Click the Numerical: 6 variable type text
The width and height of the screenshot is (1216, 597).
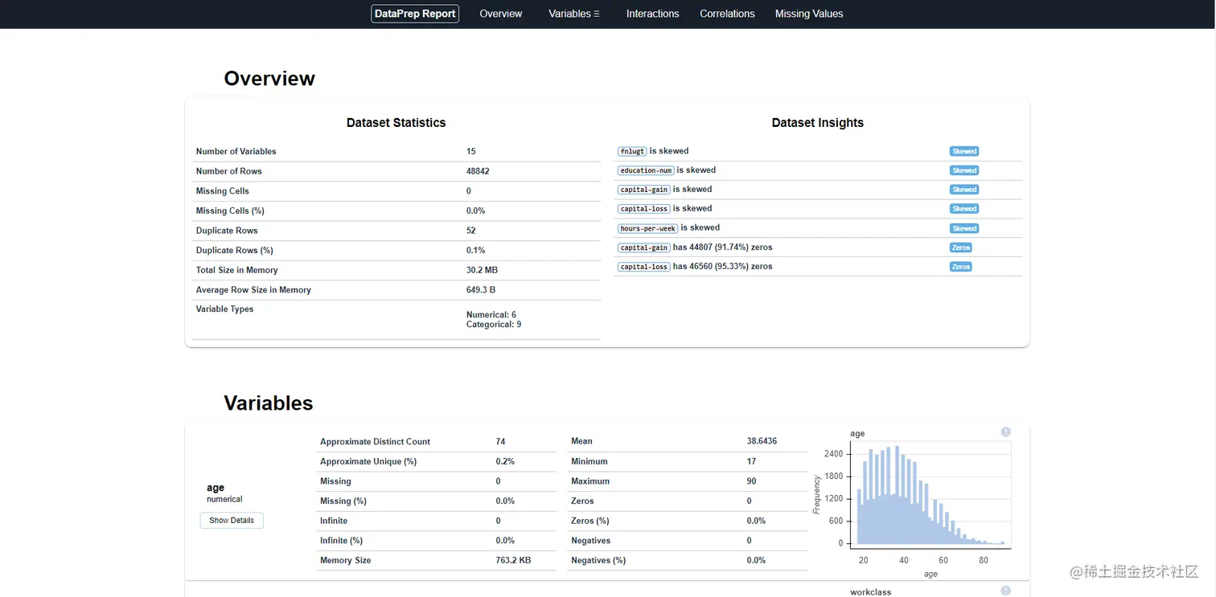[491, 315]
